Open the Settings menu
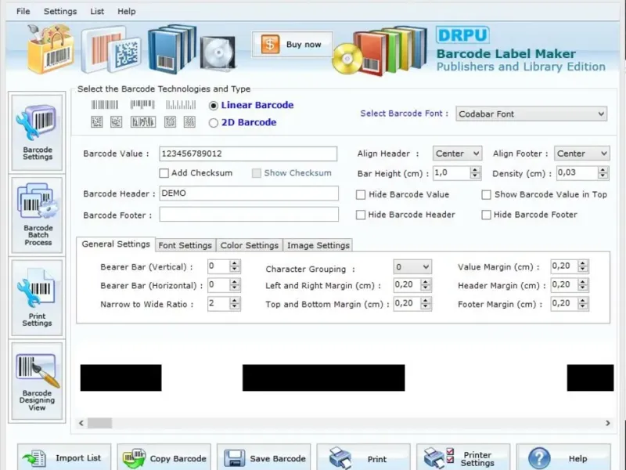 60,11
